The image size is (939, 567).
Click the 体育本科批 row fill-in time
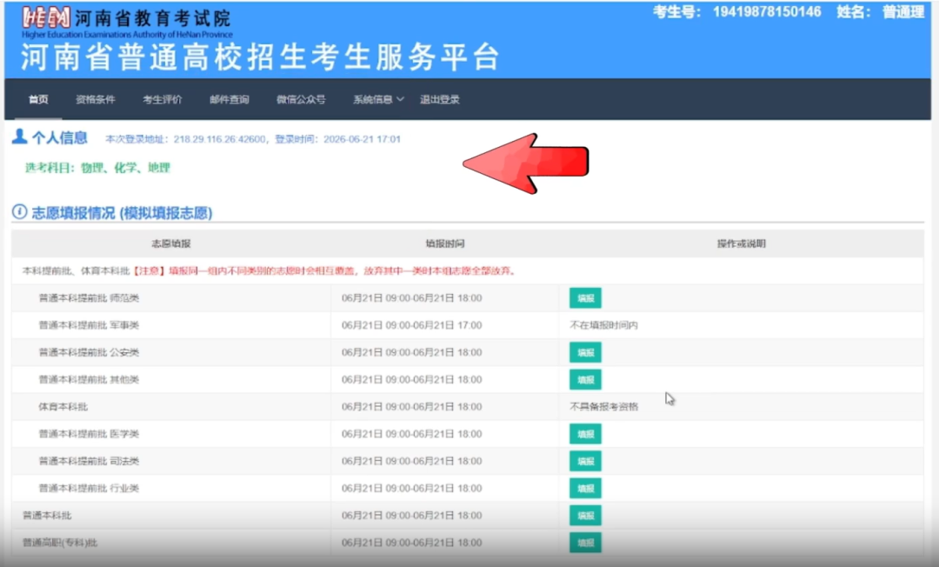(411, 407)
